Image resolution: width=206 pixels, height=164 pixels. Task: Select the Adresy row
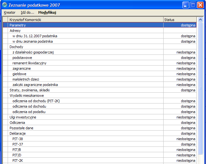[100, 31]
